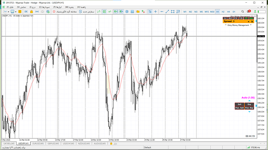Screen dimensions: 268x150
Task: Click the B.E panel button
Action: (230, 18)
